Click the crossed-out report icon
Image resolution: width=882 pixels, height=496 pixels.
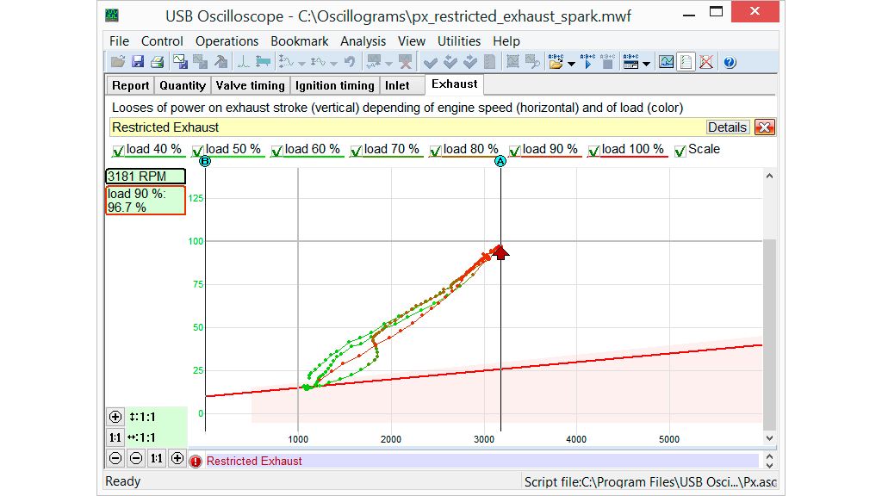pos(706,62)
